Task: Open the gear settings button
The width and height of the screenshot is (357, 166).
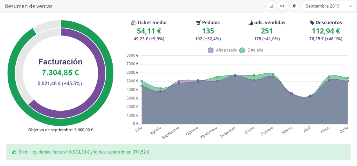Action: coord(294,6)
